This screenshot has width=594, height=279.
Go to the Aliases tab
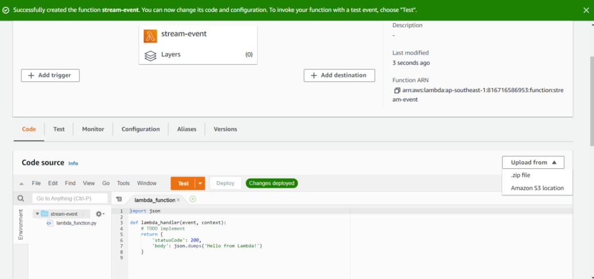[x=187, y=129]
